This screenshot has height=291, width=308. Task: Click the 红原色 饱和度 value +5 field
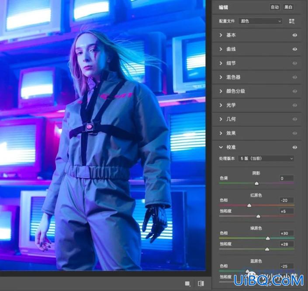(x=287, y=211)
